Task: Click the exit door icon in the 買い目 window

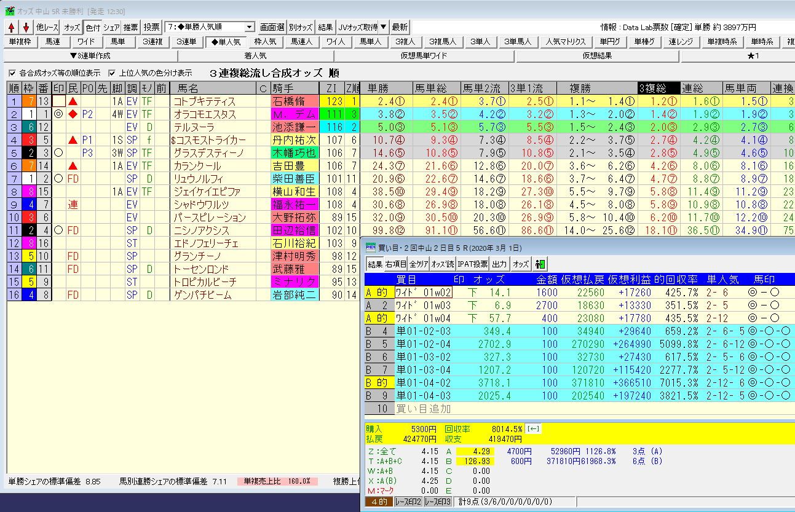Action: 540,264
